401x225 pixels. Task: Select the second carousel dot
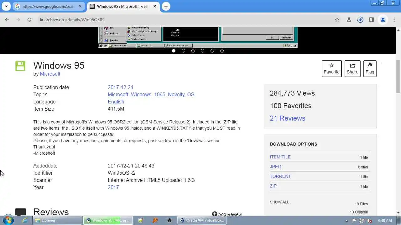(183, 51)
